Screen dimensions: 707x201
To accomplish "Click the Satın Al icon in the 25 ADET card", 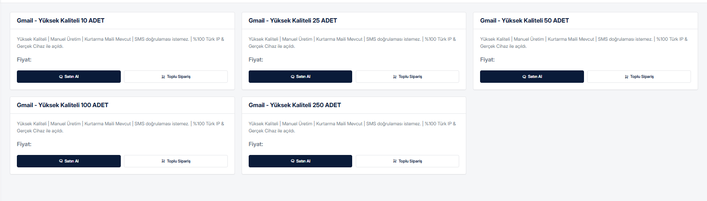I will click(x=293, y=77).
